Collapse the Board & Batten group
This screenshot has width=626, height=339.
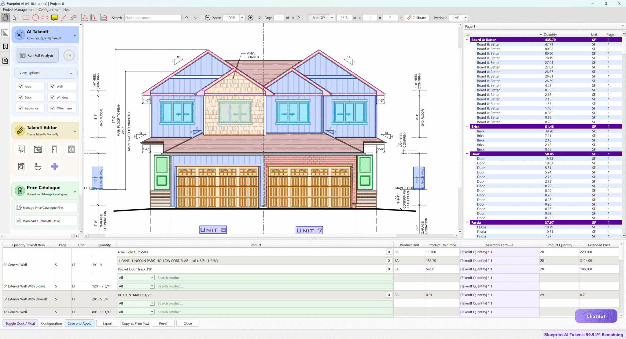[x=467, y=39]
